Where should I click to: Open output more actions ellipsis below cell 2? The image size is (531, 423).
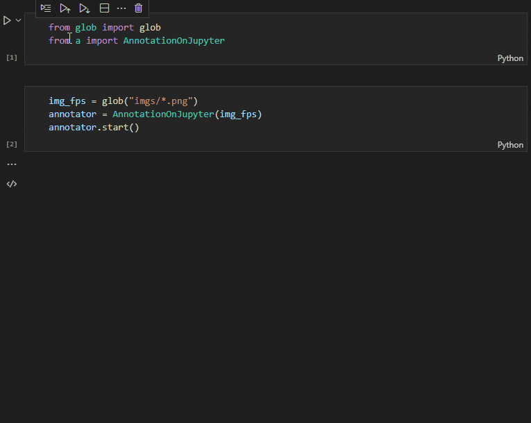[x=12, y=164]
